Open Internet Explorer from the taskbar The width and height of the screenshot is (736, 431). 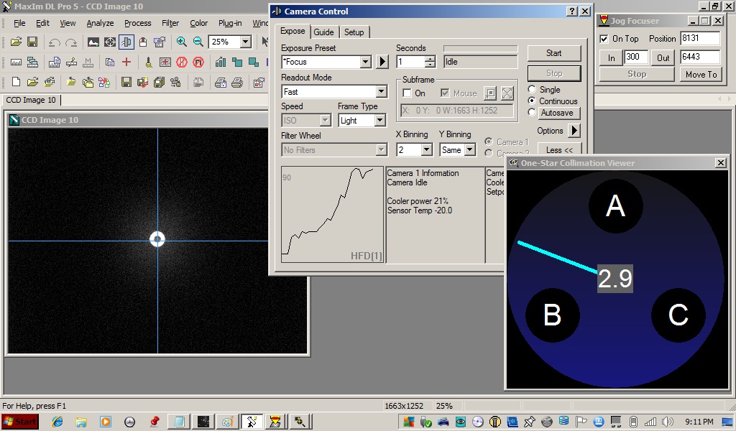[57, 422]
